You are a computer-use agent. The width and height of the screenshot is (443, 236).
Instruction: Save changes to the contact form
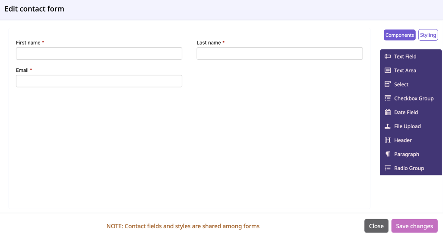pyautogui.click(x=414, y=226)
